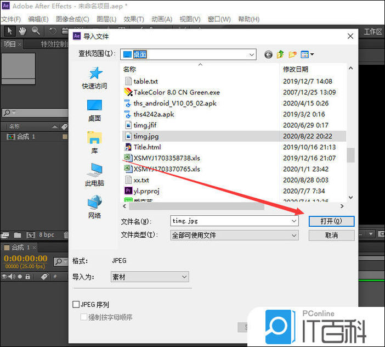Open the 视图(V) menu
Viewport: 385px width, 347px height.
(190, 19)
